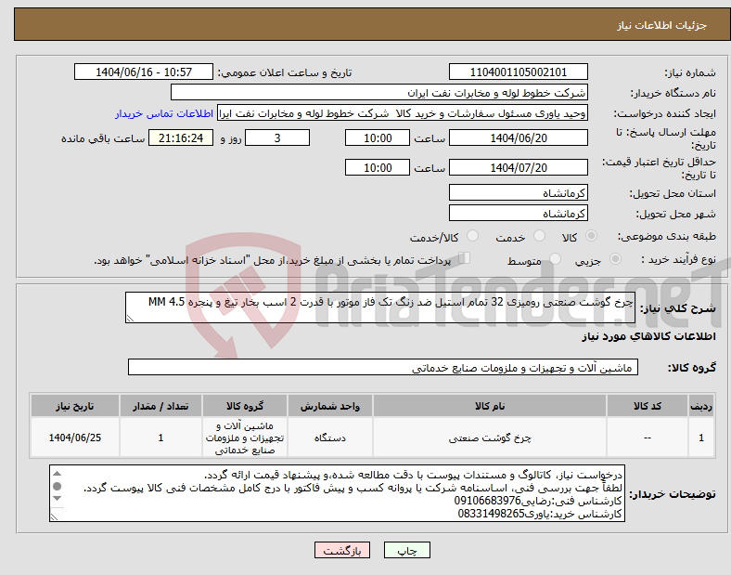The image size is (731, 575).
Task: Select the کالا/خدمت radio button
Action: pos(472,236)
